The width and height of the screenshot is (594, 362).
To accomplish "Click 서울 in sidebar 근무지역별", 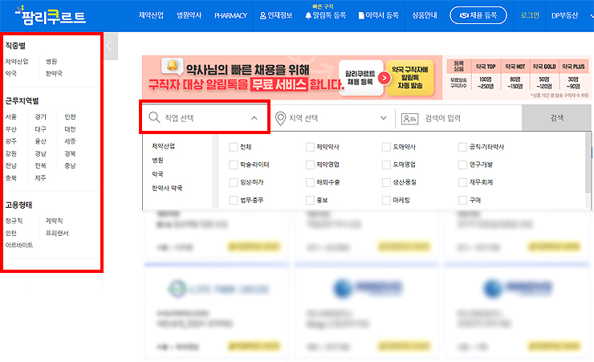I will [11, 117].
